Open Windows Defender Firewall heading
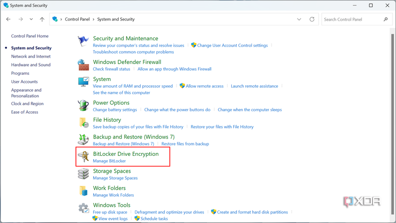Screen dimensions: 396x223 coord(127,62)
